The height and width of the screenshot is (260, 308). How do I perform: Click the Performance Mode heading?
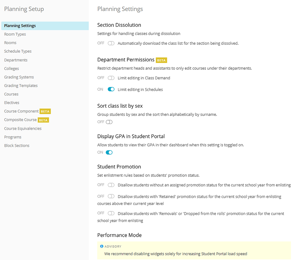tap(119, 235)
